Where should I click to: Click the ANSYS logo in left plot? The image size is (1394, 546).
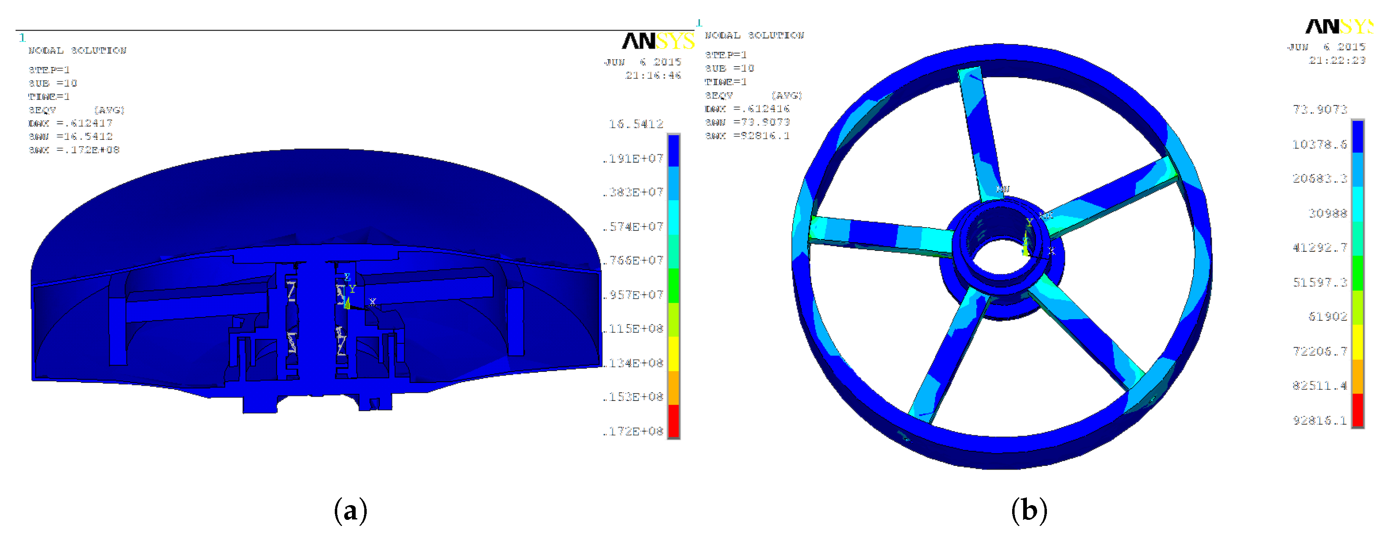pos(657,41)
